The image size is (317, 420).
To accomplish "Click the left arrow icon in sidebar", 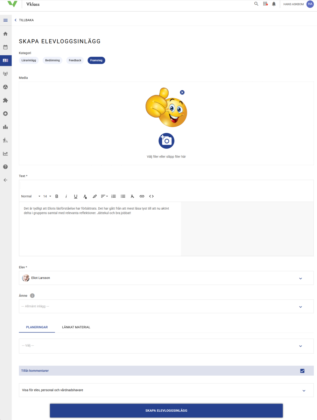I will coord(5,180).
